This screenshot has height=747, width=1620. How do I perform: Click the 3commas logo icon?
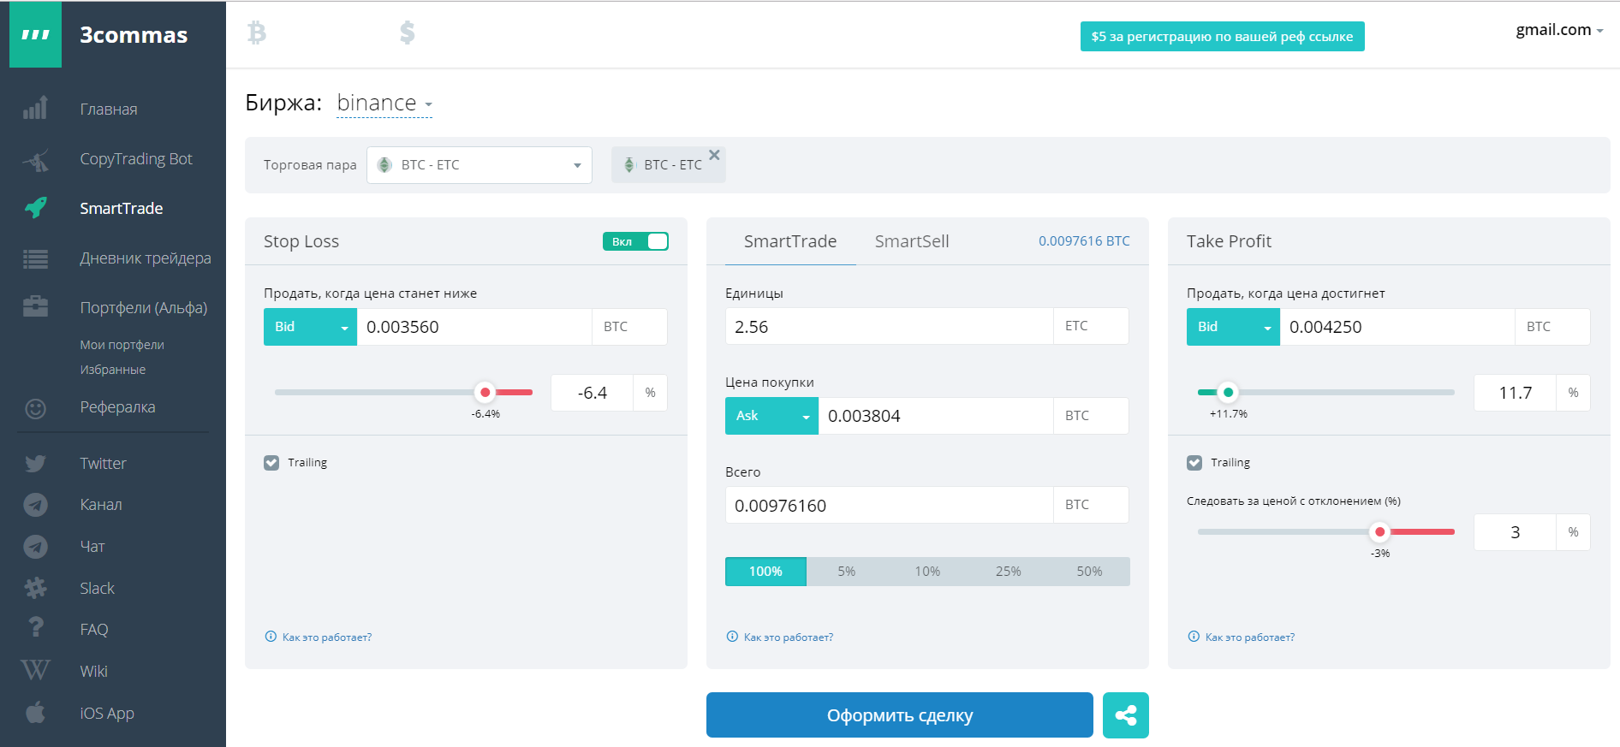pyautogui.click(x=35, y=34)
